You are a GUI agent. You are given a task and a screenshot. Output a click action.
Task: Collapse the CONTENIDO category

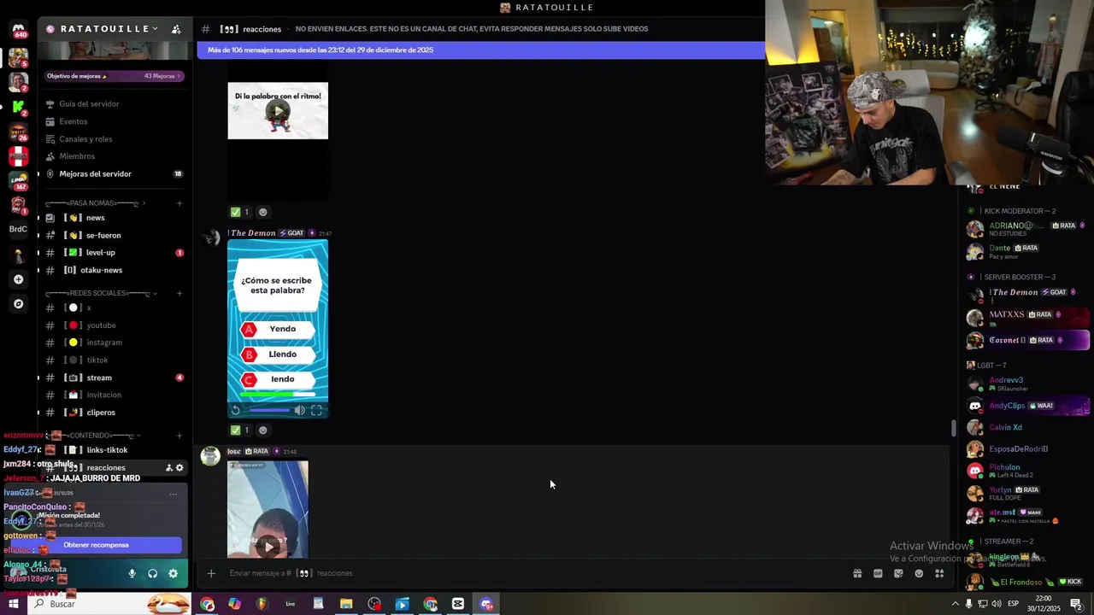94,436
